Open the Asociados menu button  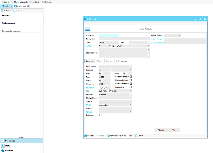[x=100, y=136]
